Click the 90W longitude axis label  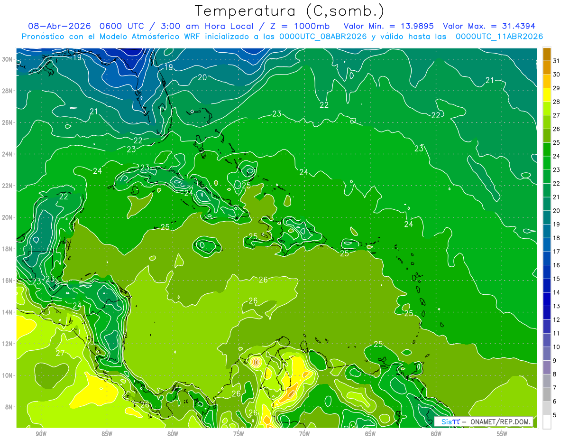coord(41,433)
